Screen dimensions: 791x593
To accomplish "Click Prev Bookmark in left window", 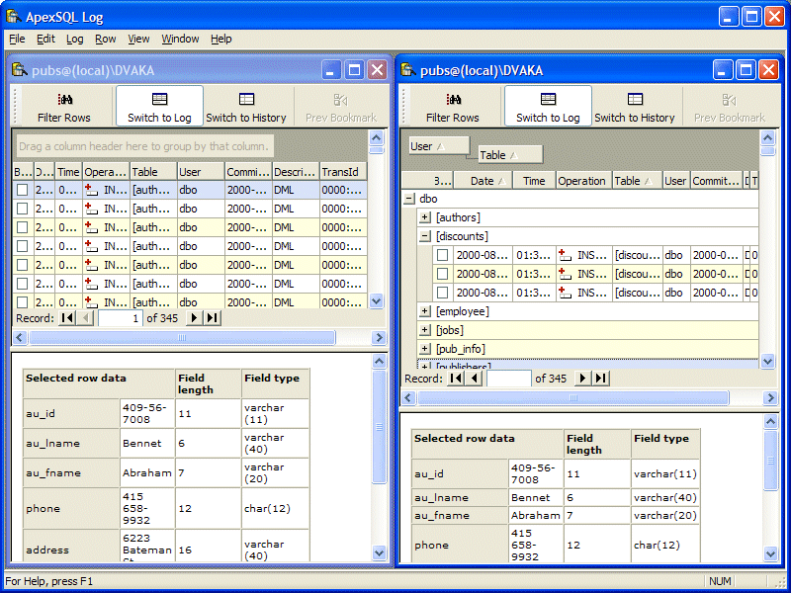I will (341, 108).
